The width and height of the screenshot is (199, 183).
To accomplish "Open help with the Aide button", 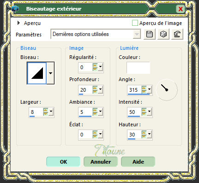I will (x=138, y=162).
